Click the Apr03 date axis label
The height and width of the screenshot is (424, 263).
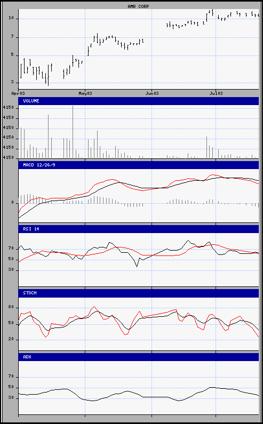(18, 93)
